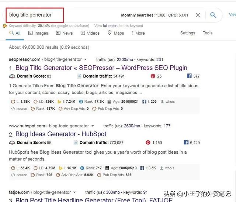This screenshot has width=236, height=202.
Task: Expand dropdown arrow beside hubspot.com URL
Action: point(93,126)
